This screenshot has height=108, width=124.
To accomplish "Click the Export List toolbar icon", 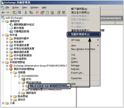I will [x=52, y=12].
